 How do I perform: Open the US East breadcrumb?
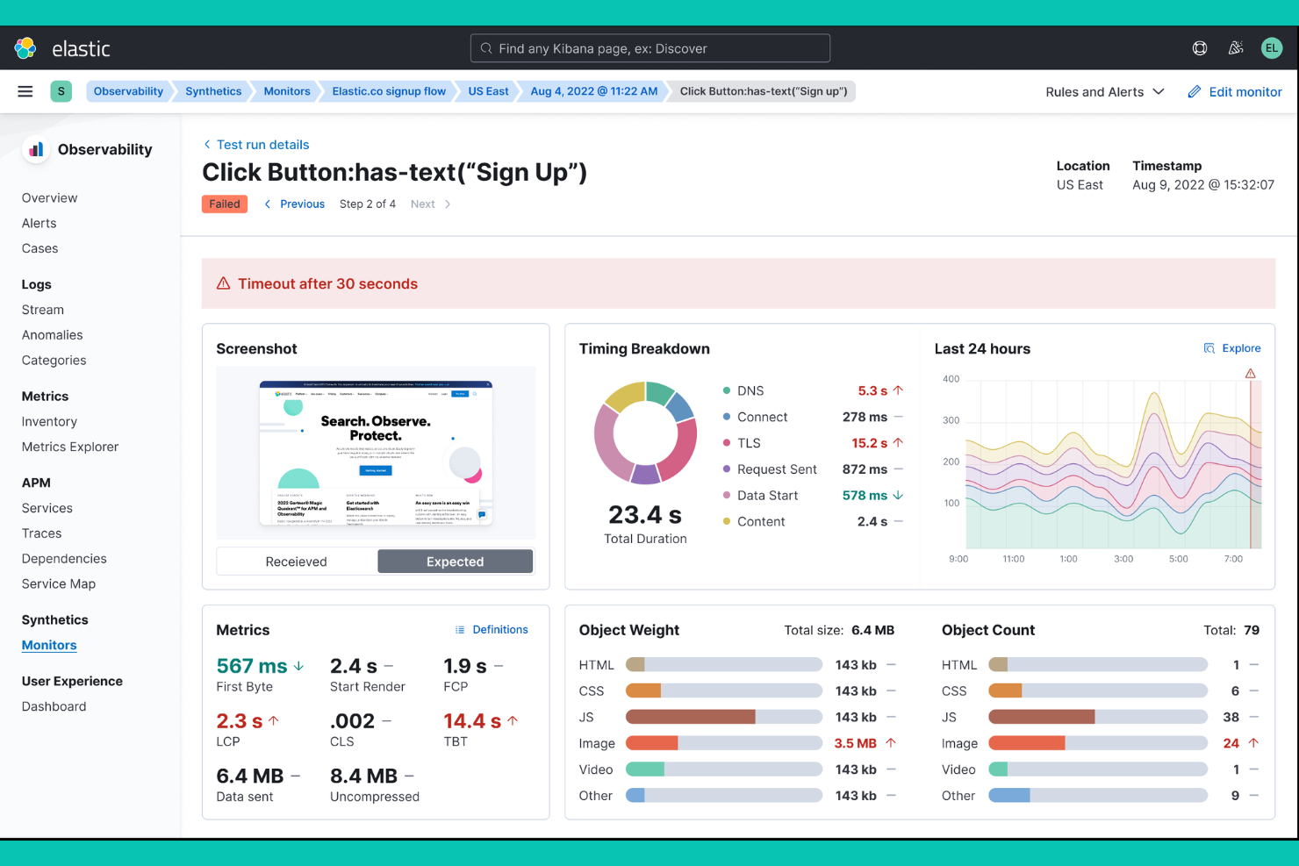click(x=486, y=90)
